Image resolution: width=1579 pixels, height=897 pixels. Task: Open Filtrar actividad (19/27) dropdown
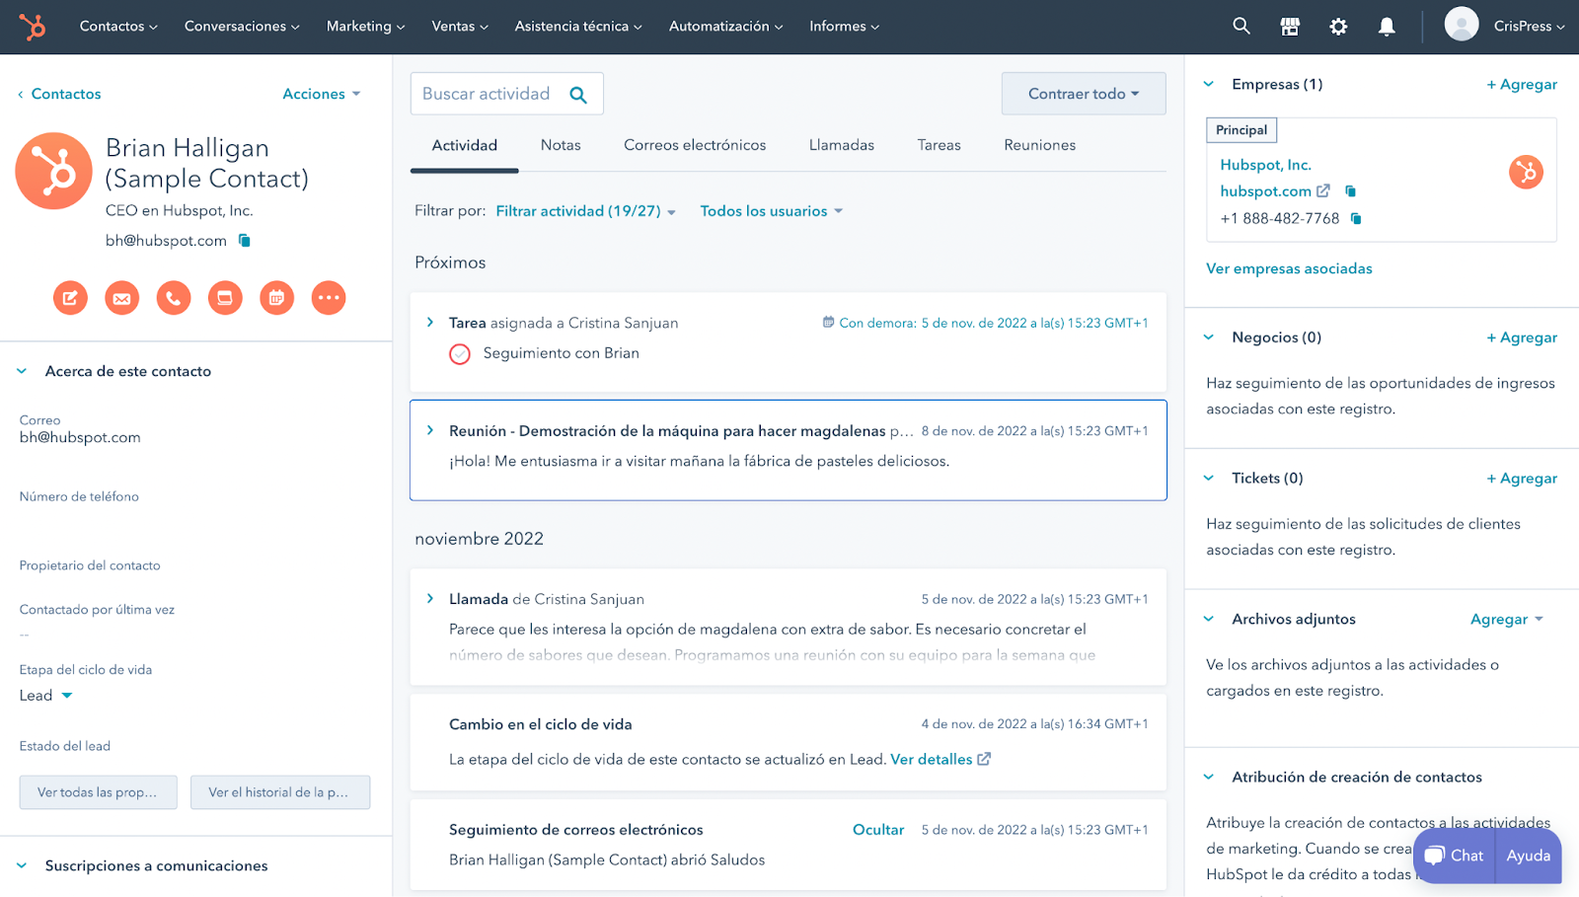[x=586, y=211]
